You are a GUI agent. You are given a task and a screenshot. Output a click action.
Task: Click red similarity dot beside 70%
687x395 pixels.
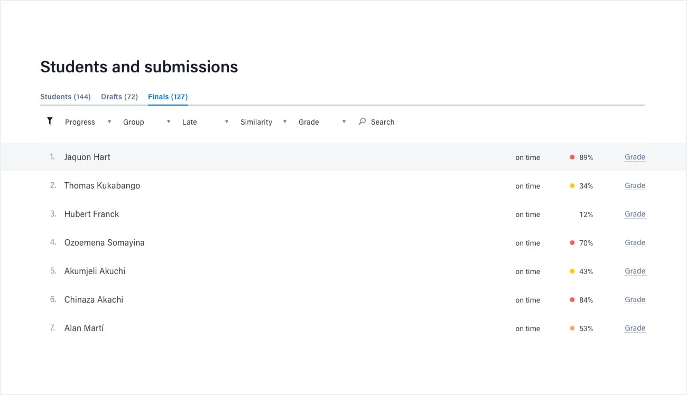[x=572, y=243]
